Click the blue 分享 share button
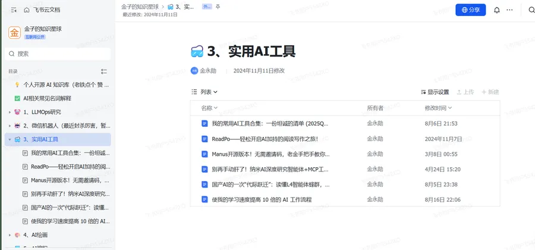535x250 pixels. point(471,10)
